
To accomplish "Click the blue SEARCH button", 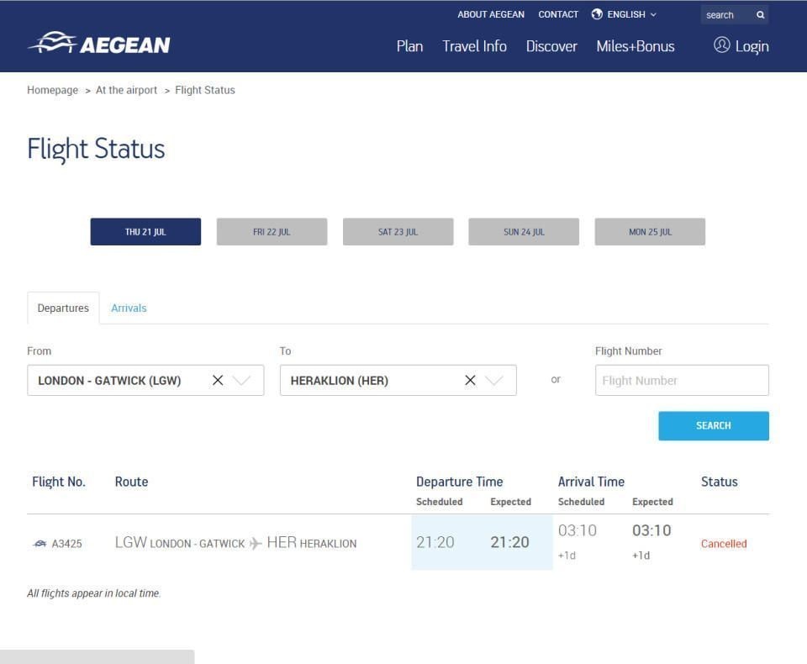I will pos(714,425).
